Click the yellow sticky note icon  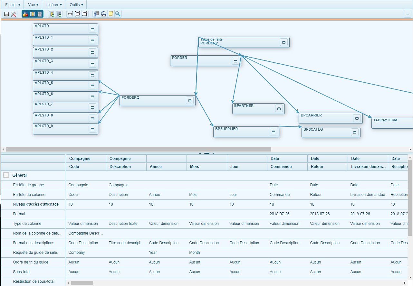click(111, 14)
